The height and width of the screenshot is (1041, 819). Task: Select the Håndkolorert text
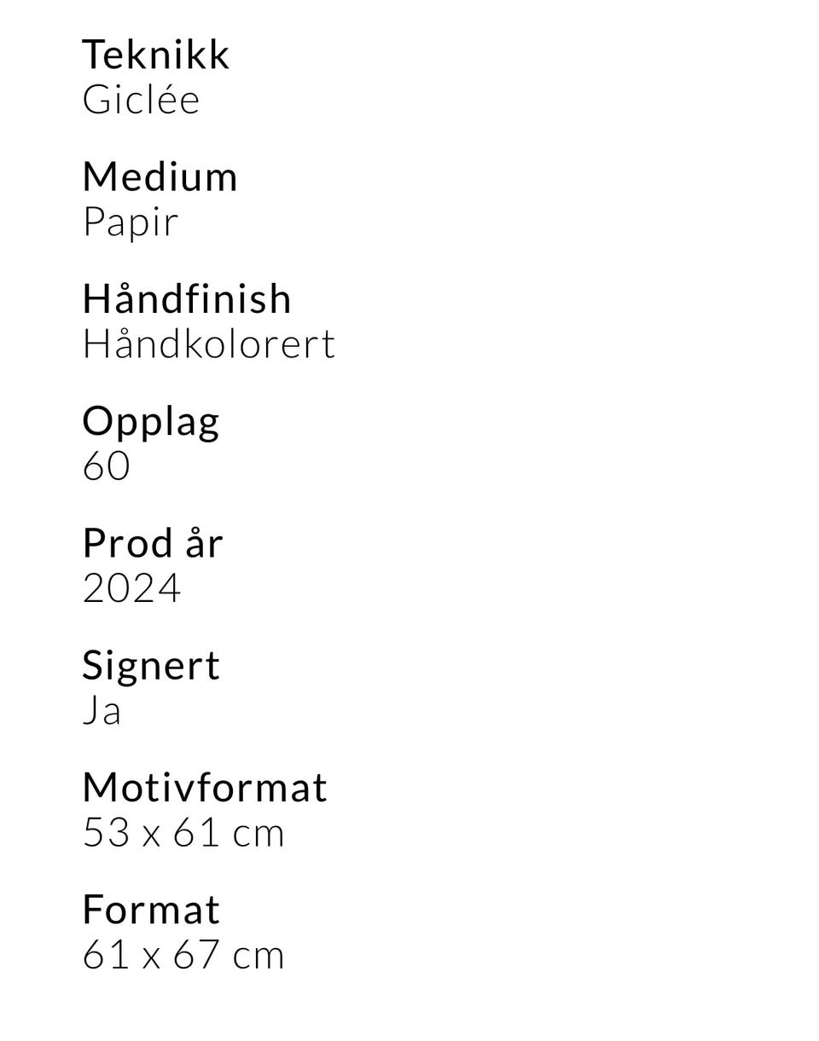tap(208, 344)
